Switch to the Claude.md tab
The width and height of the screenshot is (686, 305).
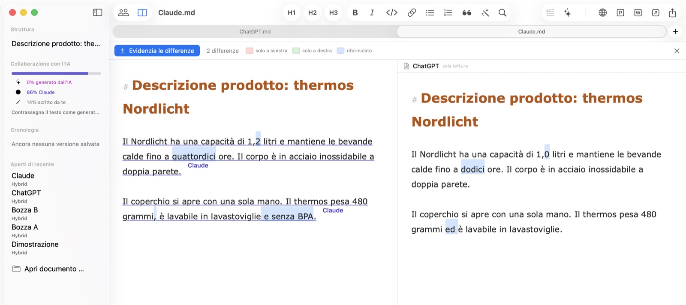pos(532,31)
